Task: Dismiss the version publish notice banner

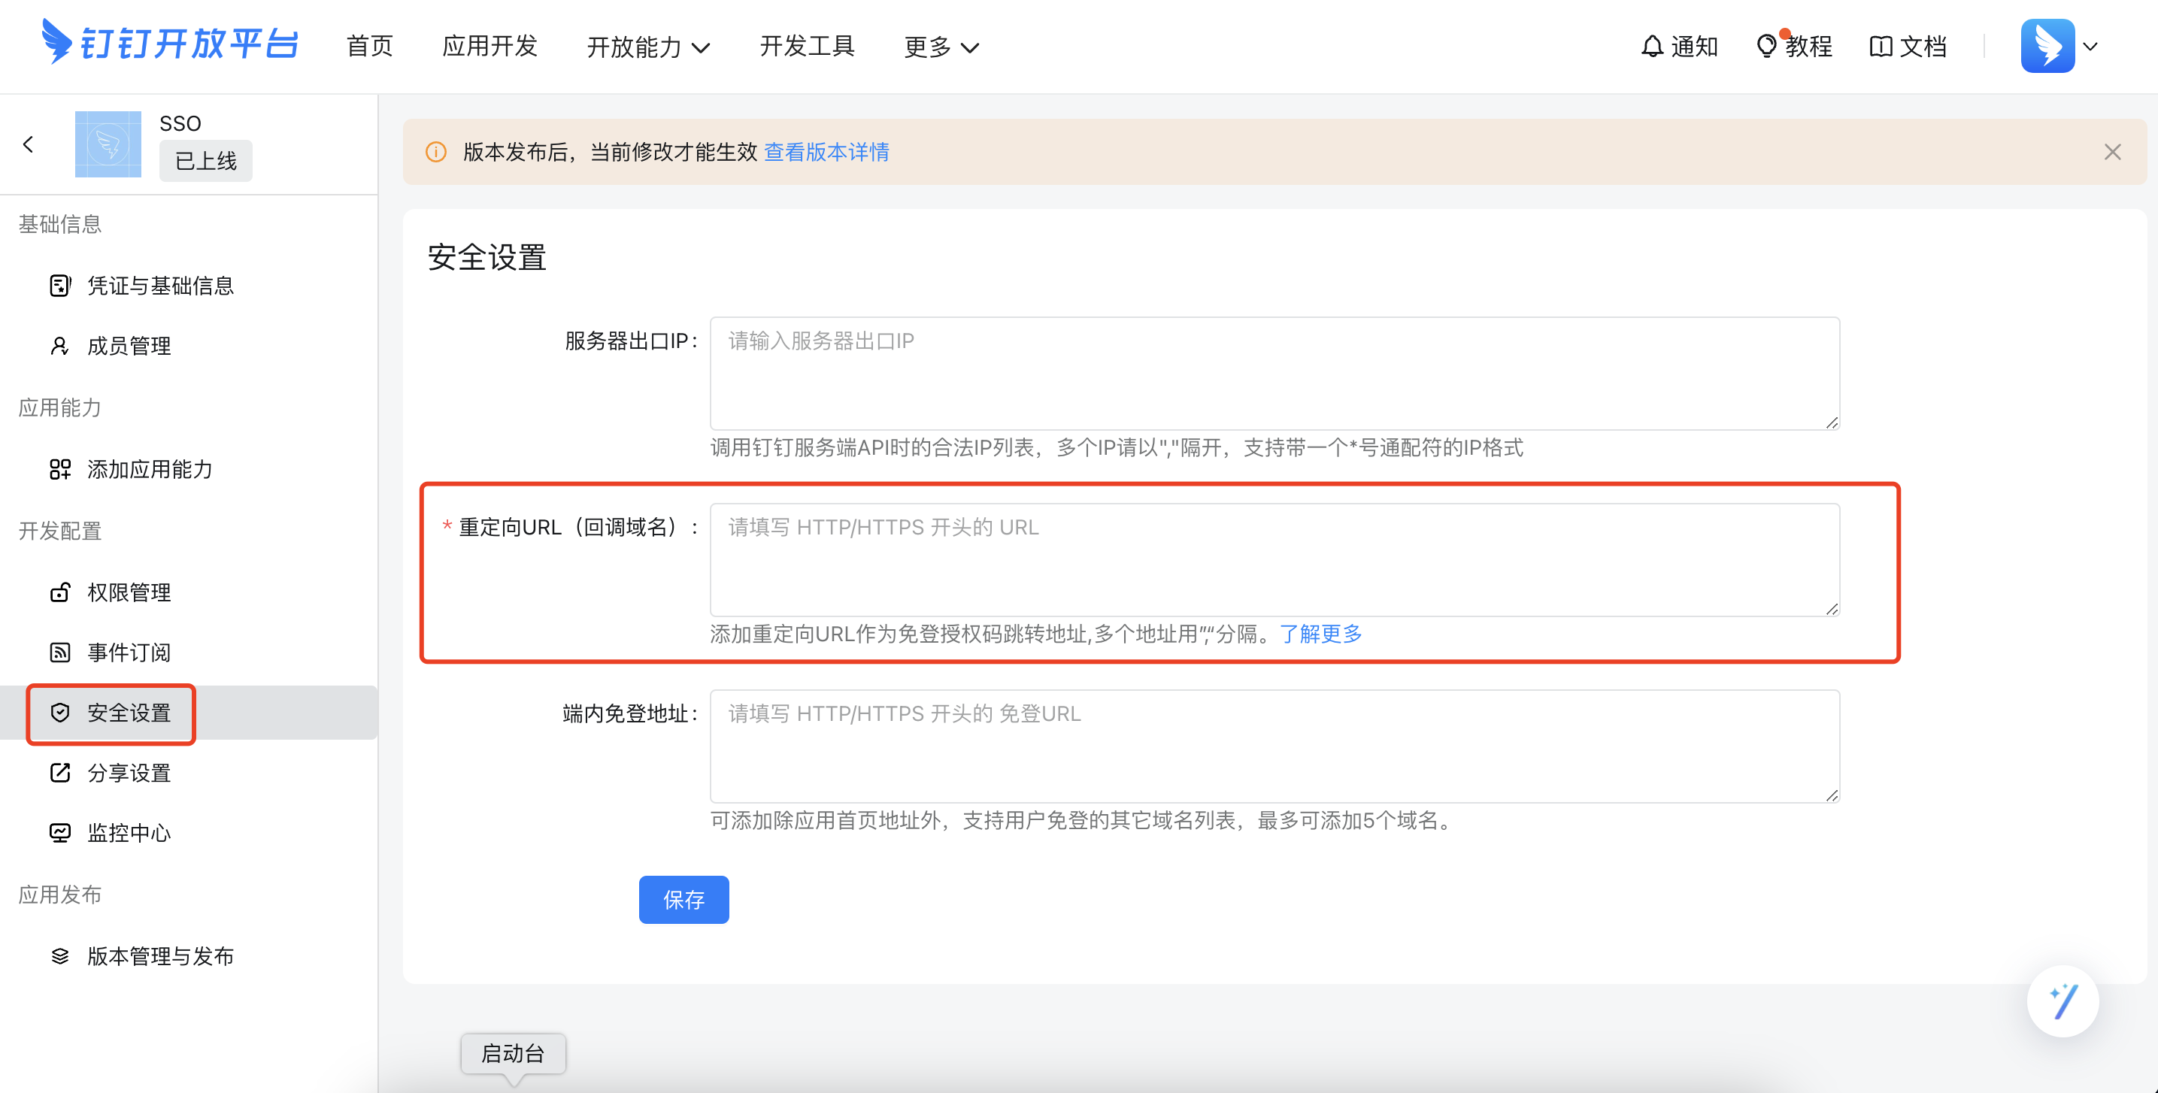Action: [2112, 153]
